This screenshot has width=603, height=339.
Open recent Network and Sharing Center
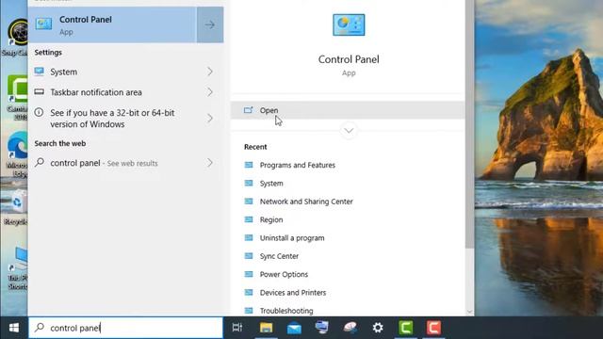(x=306, y=202)
